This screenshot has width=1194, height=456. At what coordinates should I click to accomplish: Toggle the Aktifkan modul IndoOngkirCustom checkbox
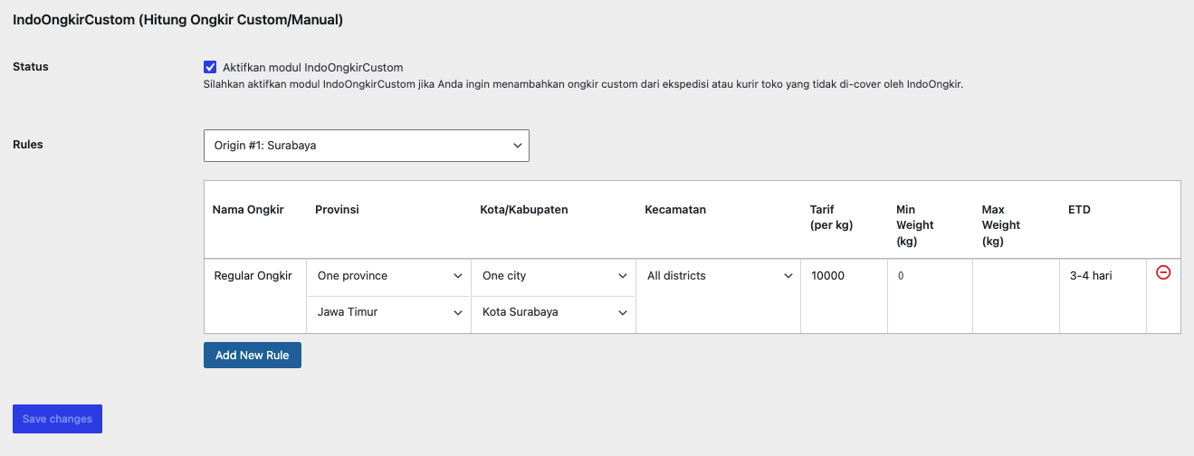pyautogui.click(x=210, y=67)
